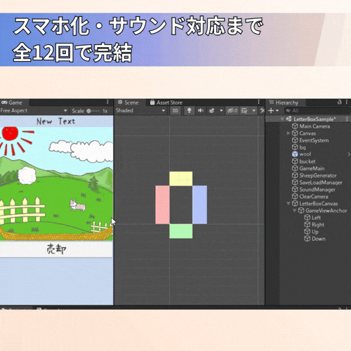Image resolution: width=351 pixels, height=351 pixels.
Task: Select SaveLoadManager in the Hierarchy
Action: pos(321,183)
